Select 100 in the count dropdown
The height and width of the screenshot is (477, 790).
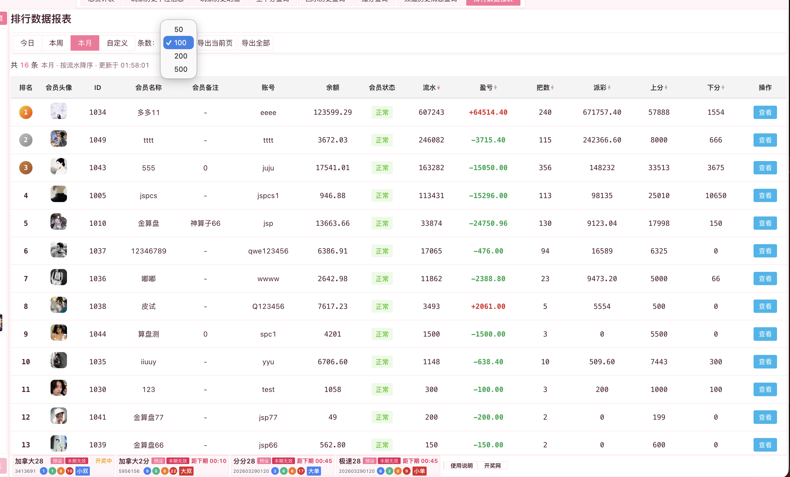pos(179,43)
